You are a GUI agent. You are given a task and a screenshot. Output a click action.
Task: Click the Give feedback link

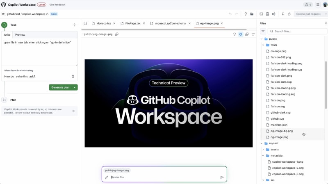coord(57,5)
